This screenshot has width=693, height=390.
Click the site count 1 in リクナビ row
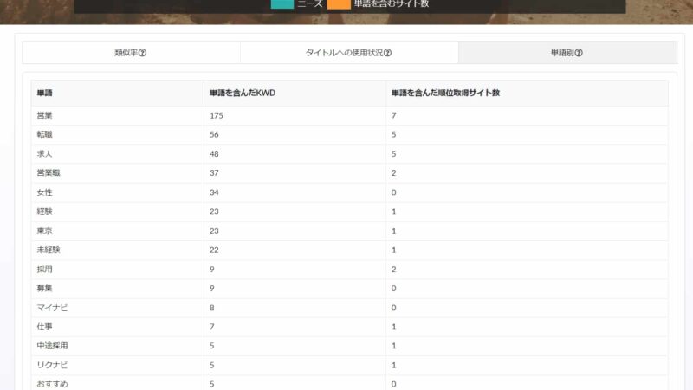point(394,365)
